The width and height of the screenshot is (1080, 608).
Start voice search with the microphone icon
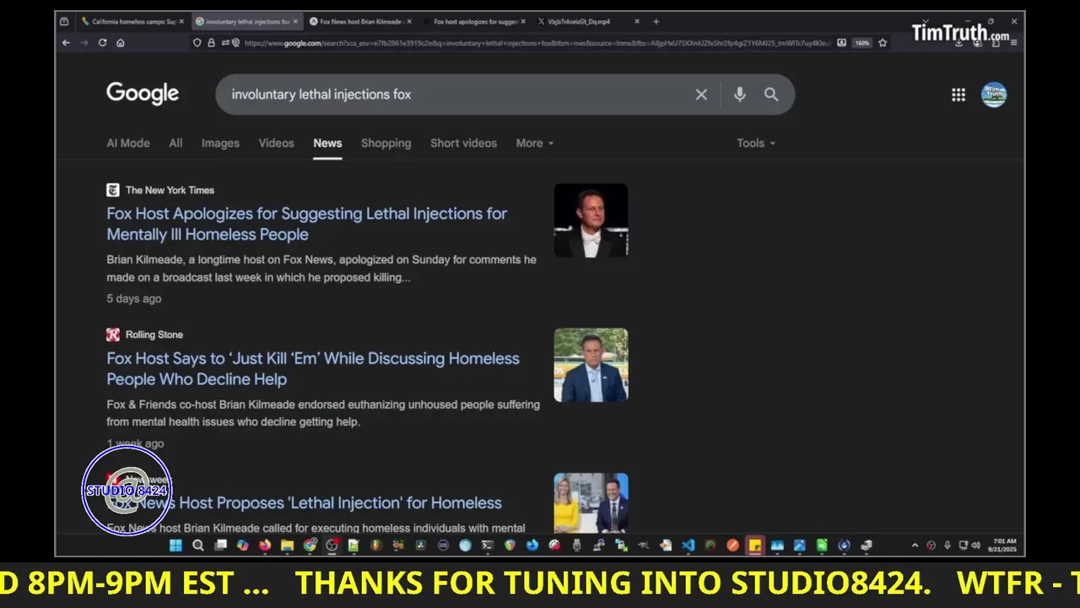click(x=739, y=95)
